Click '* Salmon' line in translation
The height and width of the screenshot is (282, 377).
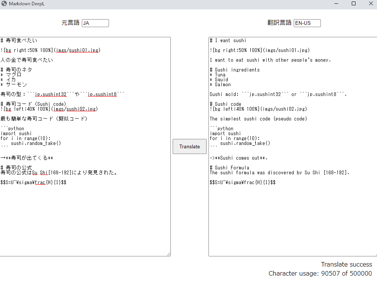(x=220, y=85)
